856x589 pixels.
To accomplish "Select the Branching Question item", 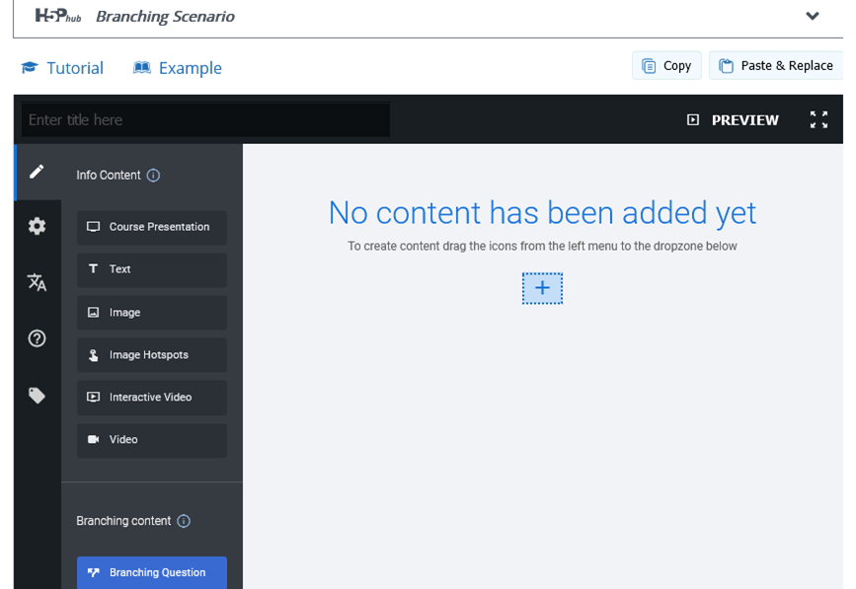I will pos(152,572).
